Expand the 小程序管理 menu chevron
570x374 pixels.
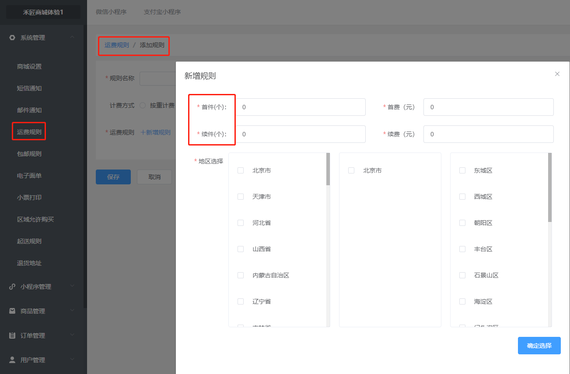[72, 287]
